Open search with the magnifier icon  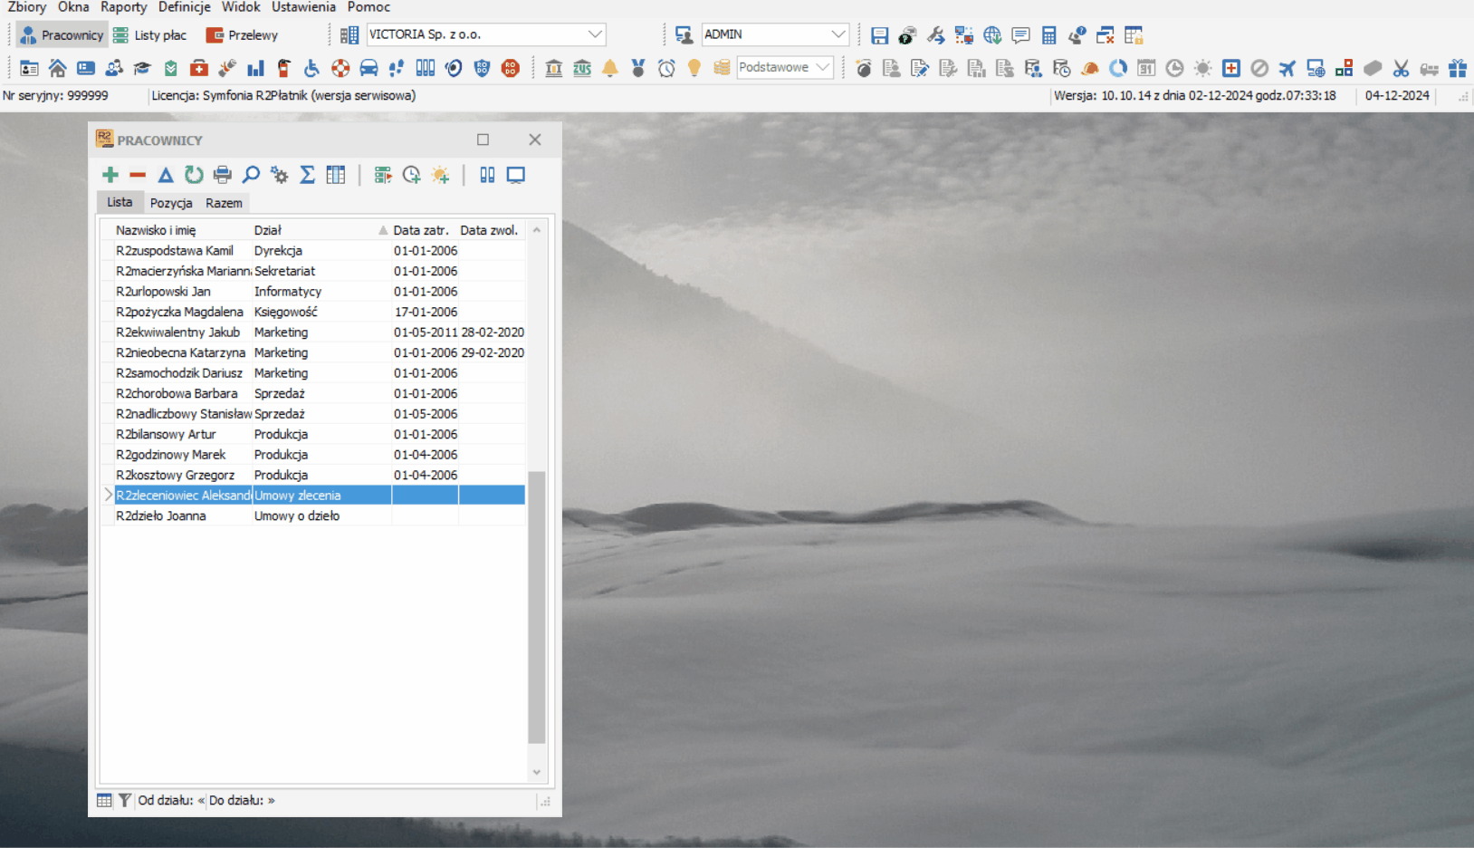click(x=251, y=175)
